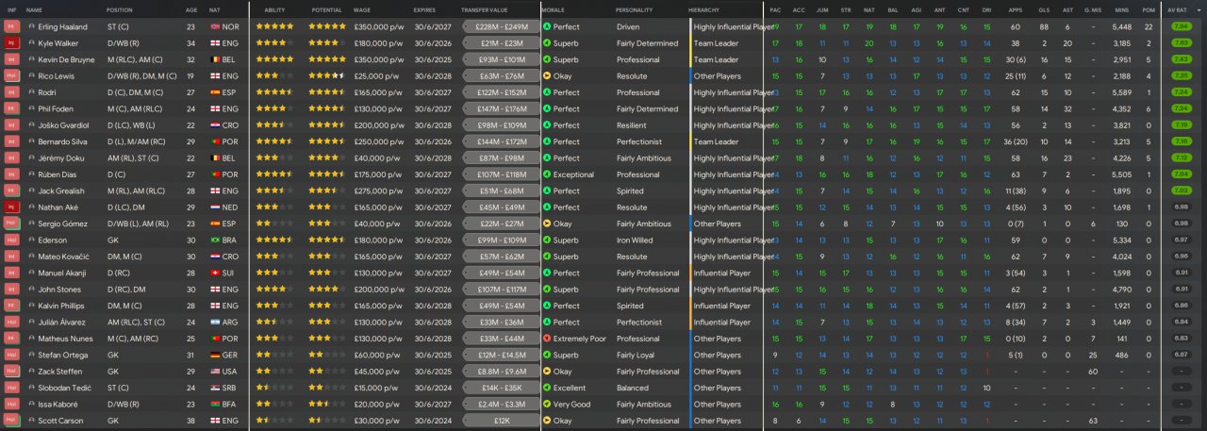Sort by the Expires column header

click(x=424, y=9)
